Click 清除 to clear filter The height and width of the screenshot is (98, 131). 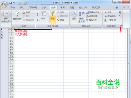[61, 12]
